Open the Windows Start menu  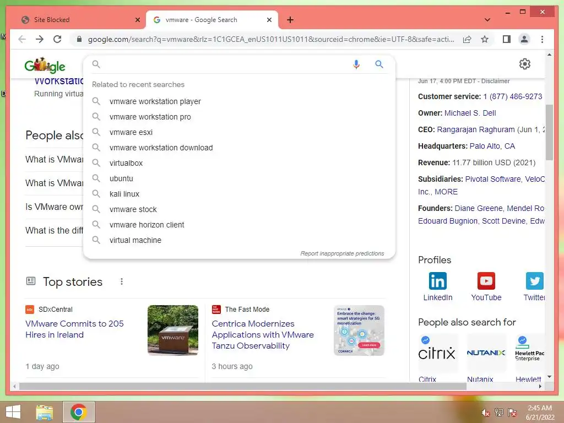13,412
